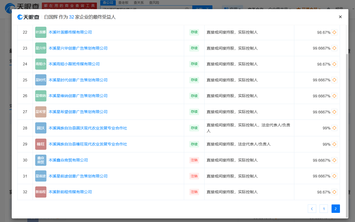Open 本溪叶莲娜传媒有限公司 company page
This screenshot has height=222, width=355.
(x=70, y=32)
